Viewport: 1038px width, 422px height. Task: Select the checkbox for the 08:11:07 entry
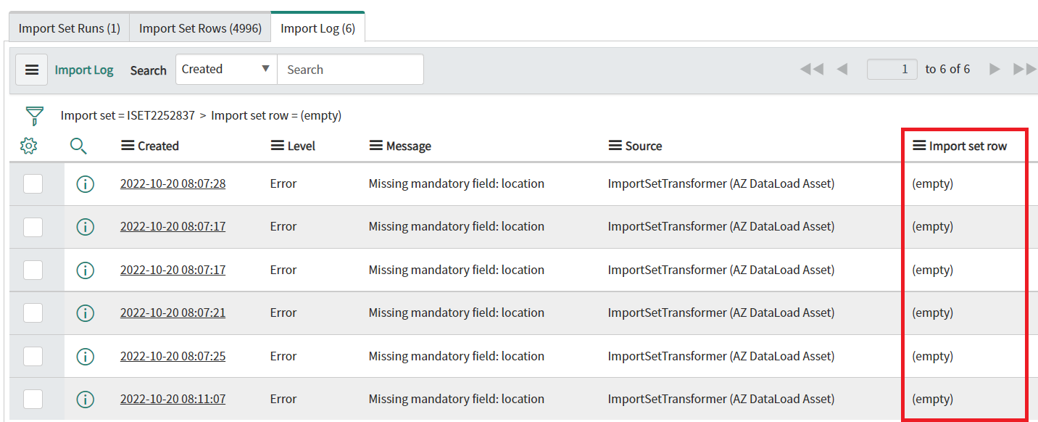[x=33, y=399]
